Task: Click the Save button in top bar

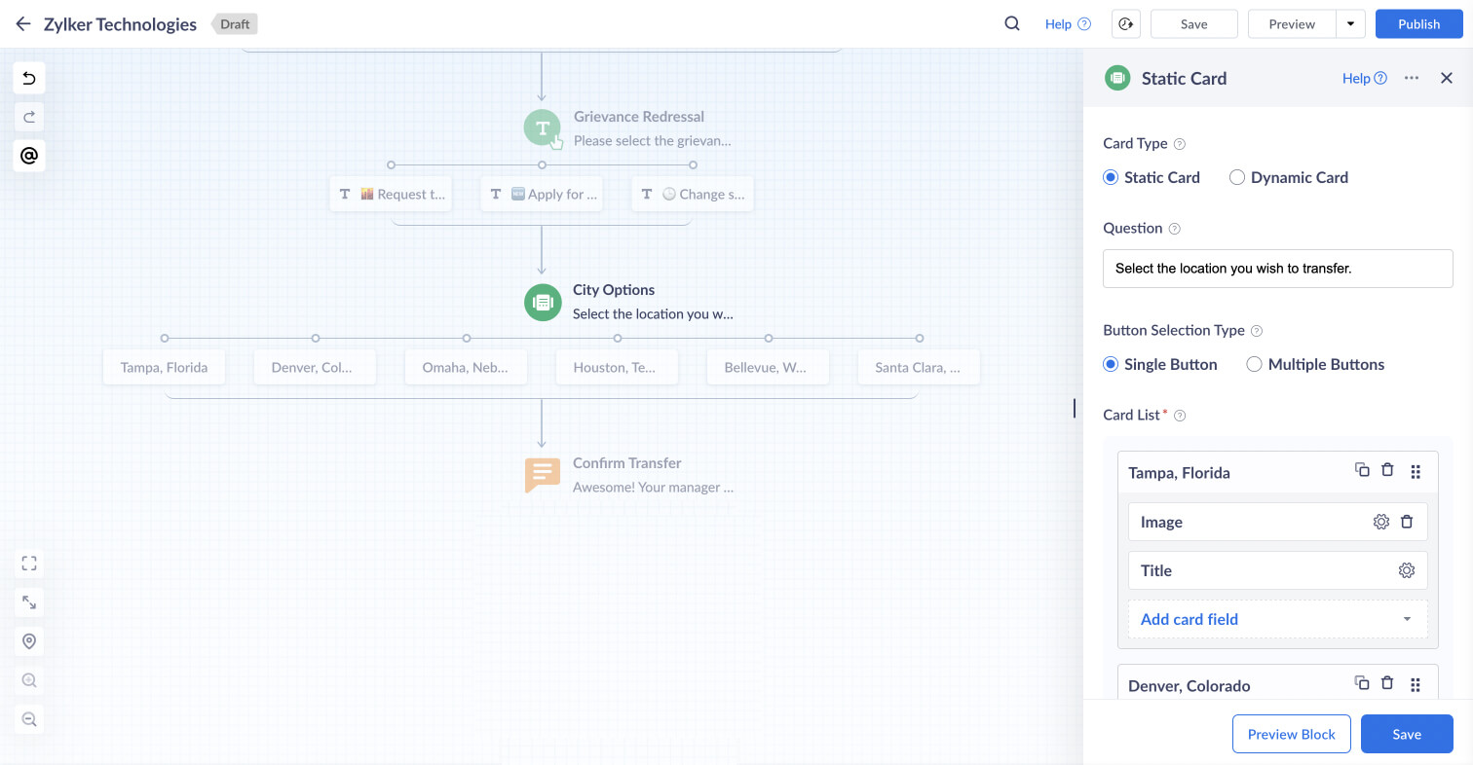Action: [x=1194, y=24]
